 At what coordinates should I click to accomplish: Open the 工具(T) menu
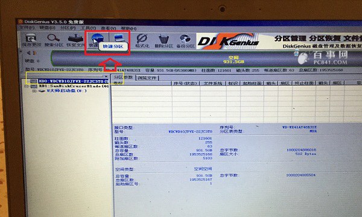pyautogui.click(x=88, y=28)
